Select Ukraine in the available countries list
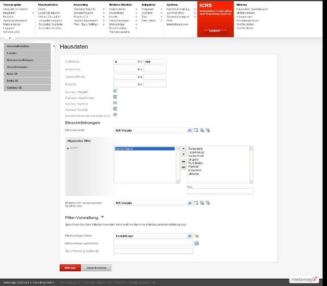 [x=193, y=174]
